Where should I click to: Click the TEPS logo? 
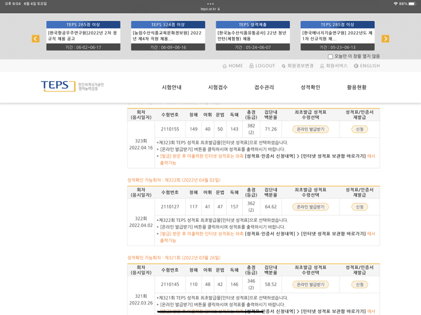59,86
